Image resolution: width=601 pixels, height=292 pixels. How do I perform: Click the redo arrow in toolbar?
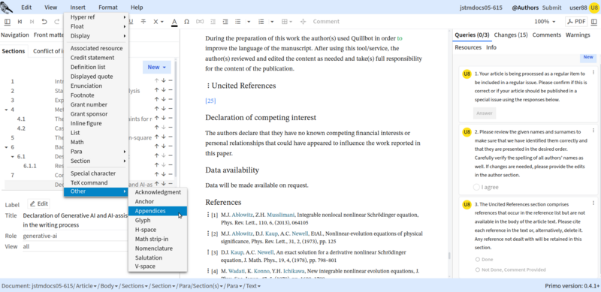pos(57,22)
